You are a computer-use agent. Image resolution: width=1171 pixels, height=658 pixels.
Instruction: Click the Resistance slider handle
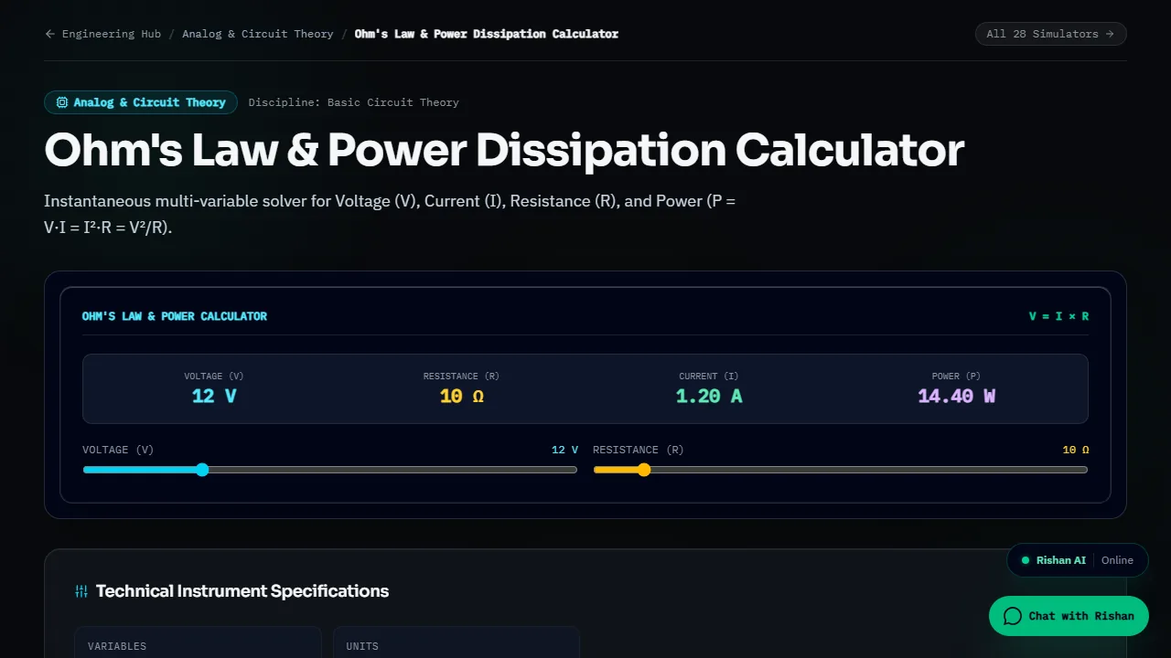click(644, 470)
